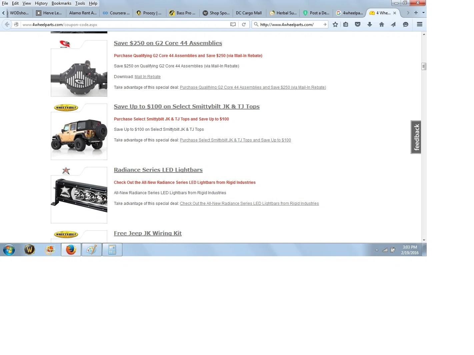Switch to the Proozy tab
Screen dimensions: 474x355
149,13
